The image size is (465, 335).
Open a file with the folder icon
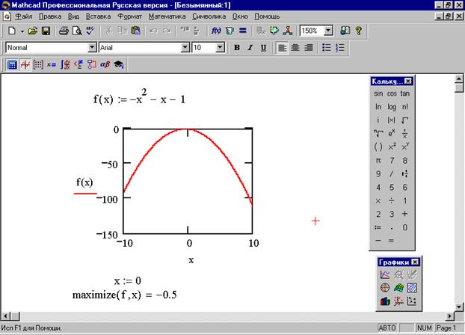pos(33,31)
